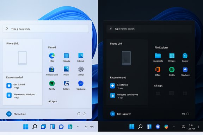Click the light taskbar search magnifier
Screen dimensions: 203x135
pos(35,127)
